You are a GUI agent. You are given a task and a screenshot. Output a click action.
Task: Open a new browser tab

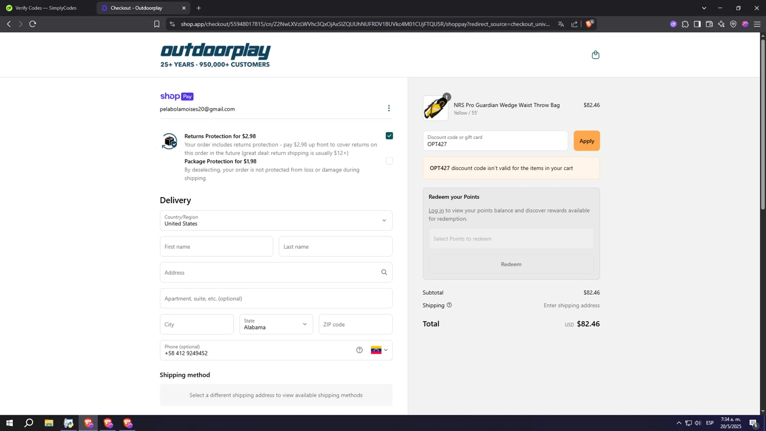[199, 8]
